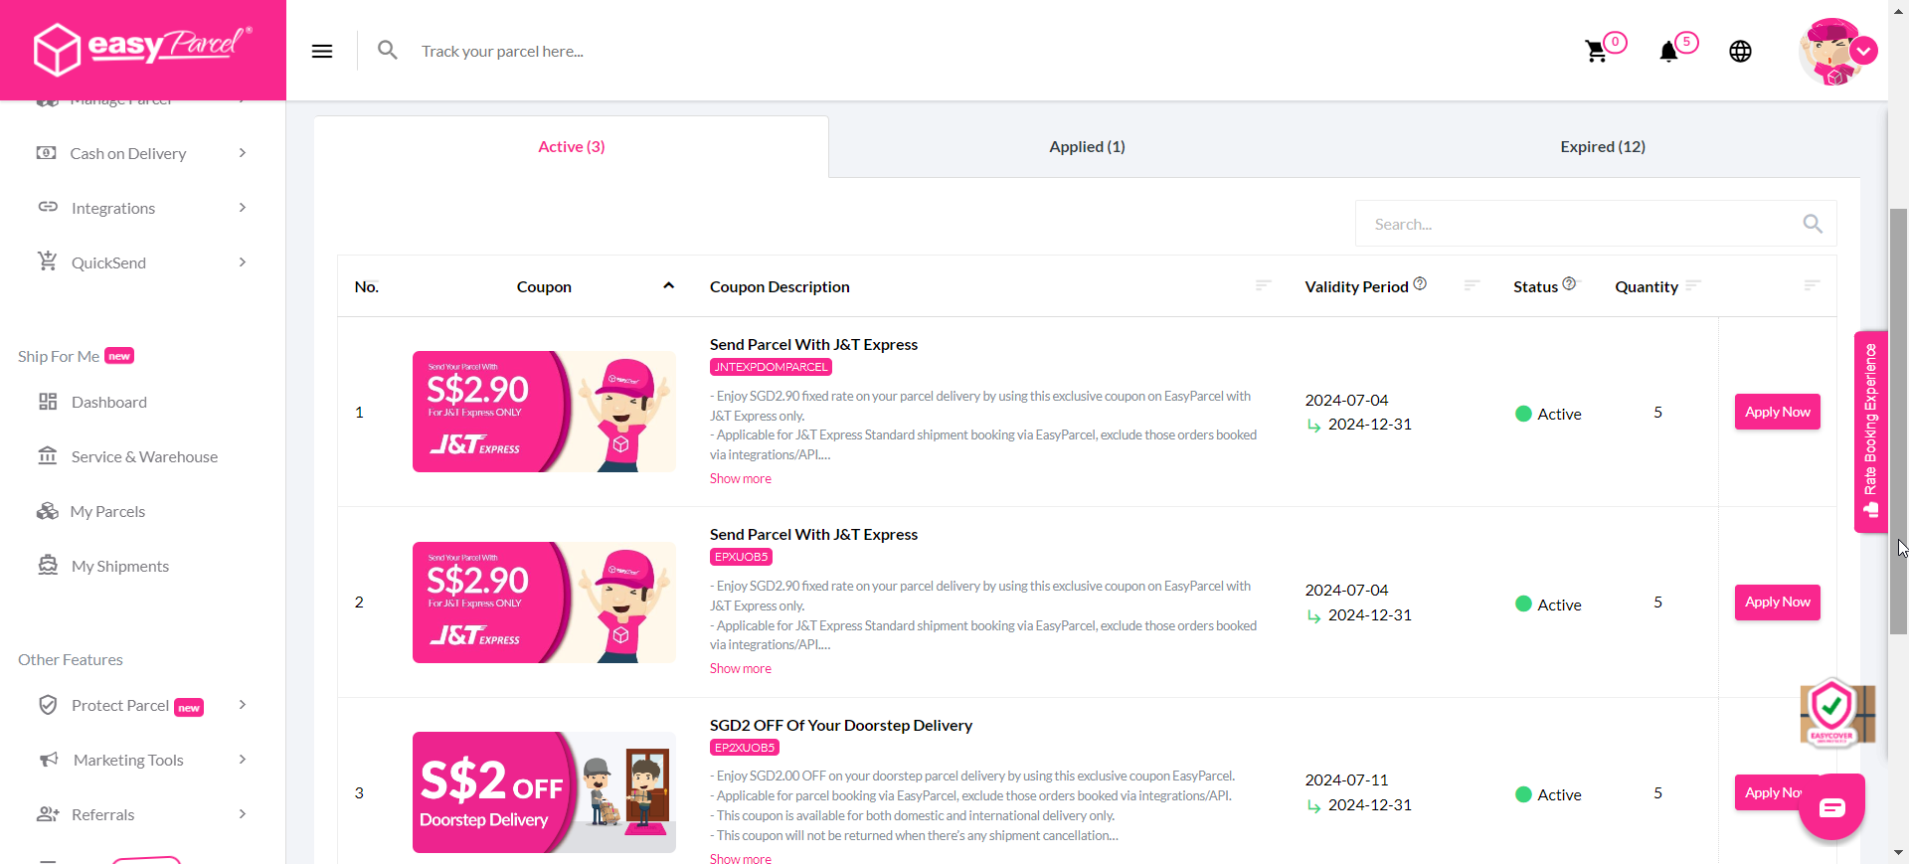The image size is (1909, 864).
Task: Click the Coupon Description filter icon
Action: 1263,285
